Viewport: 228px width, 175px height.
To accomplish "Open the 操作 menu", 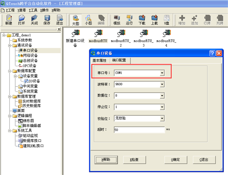I will pos(44,10).
